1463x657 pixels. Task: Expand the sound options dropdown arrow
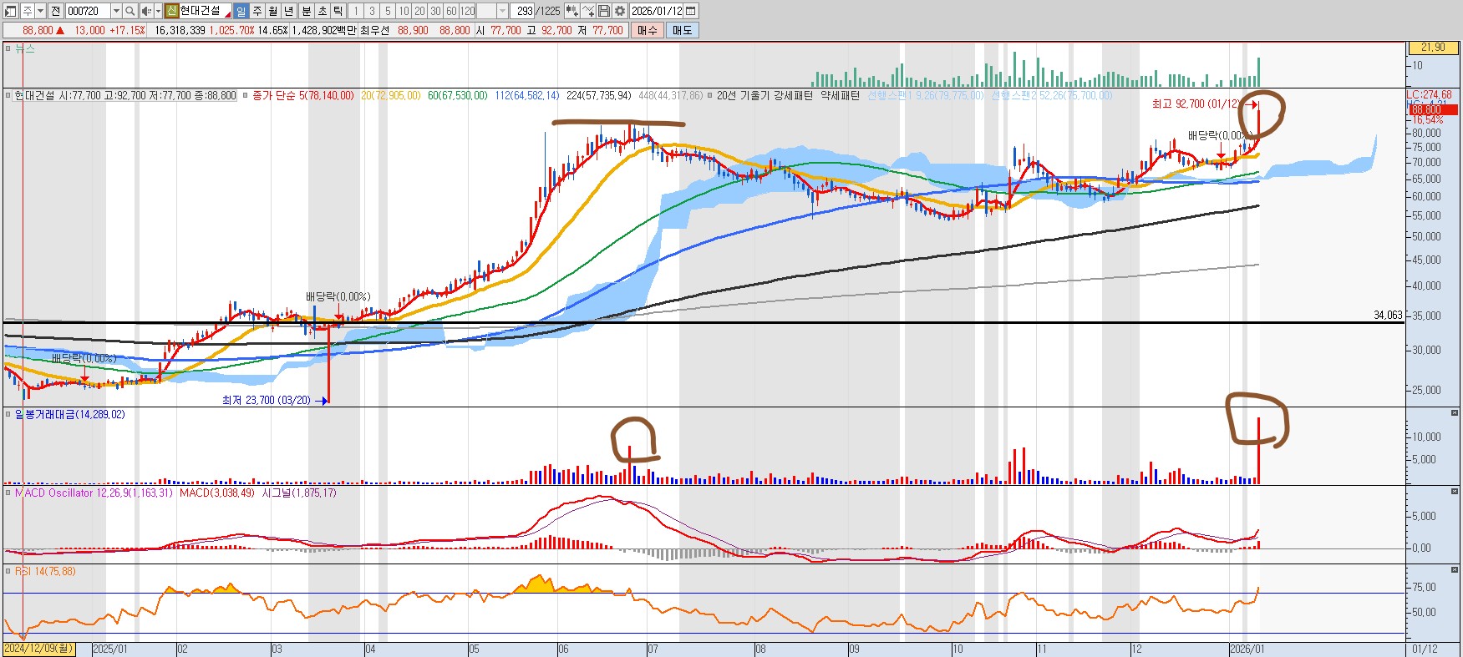click(158, 11)
